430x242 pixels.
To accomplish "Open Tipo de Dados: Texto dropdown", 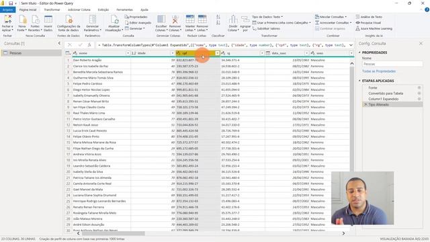I will tap(267, 17).
